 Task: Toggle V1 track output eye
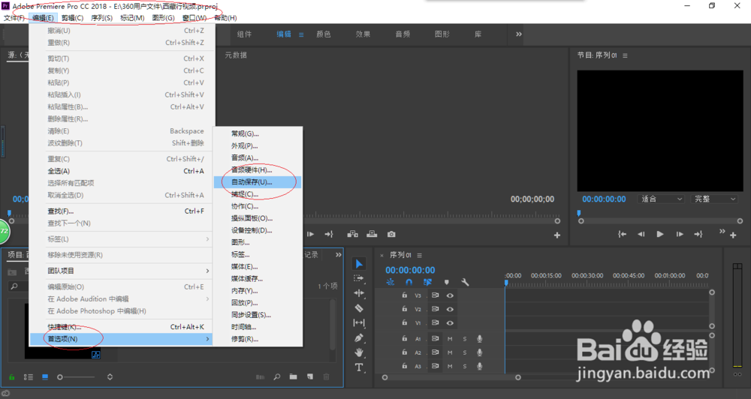[x=450, y=323]
